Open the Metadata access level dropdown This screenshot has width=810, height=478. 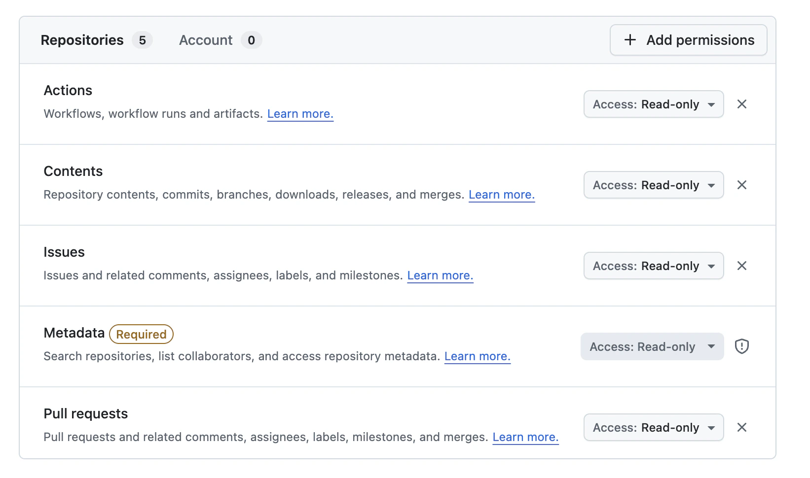pyautogui.click(x=652, y=346)
